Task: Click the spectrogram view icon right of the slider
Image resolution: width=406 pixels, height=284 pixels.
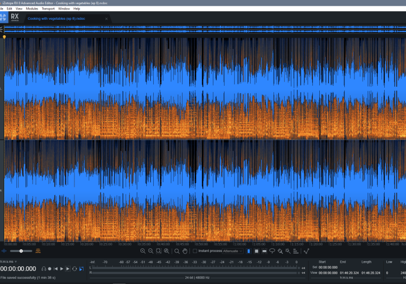Action: (x=38, y=251)
